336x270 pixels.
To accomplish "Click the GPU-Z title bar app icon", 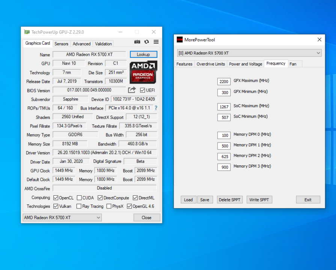I will click(27, 32).
